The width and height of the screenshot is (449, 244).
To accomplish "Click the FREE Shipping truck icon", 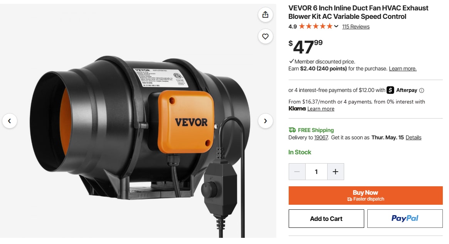I will click(292, 130).
